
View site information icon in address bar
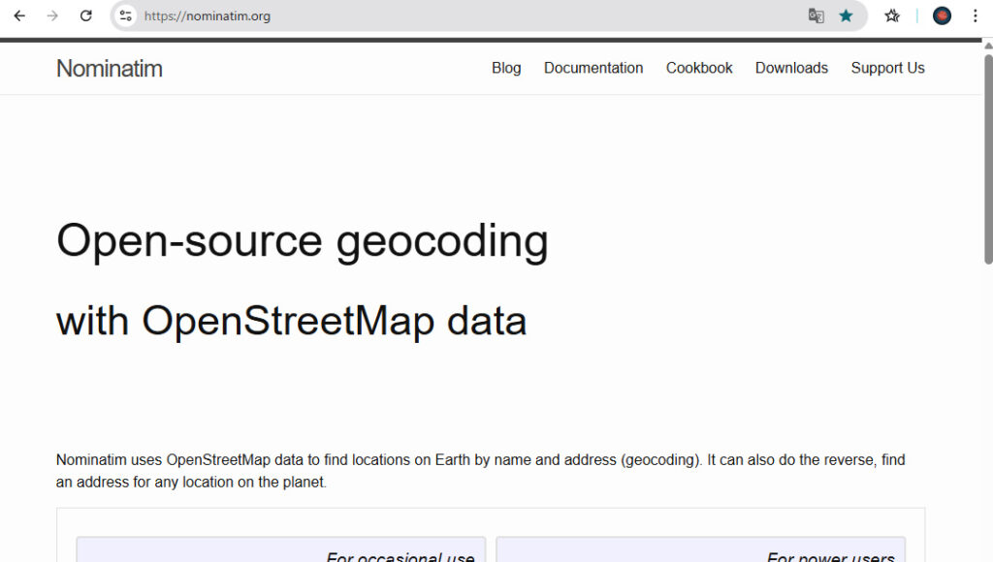(x=125, y=16)
